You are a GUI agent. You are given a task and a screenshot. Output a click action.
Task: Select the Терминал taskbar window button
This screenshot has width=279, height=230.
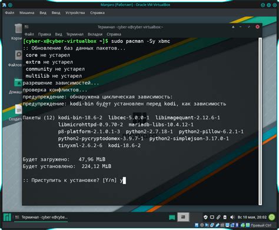point(41,217)
